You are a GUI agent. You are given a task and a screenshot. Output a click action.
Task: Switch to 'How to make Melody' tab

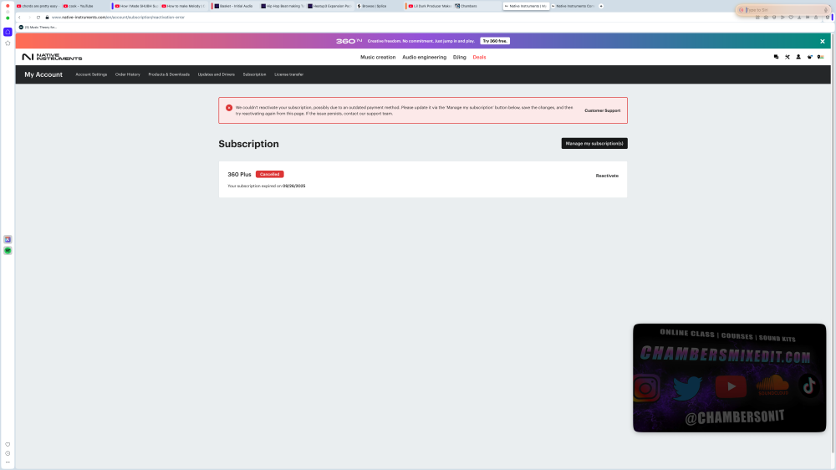183,6
